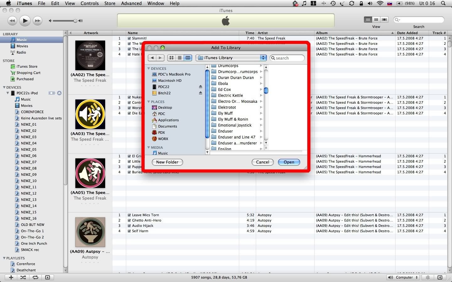Uncheck the Hate song checkbox
The width and height of the screenshot is (452, 282).
pyautogui.click(x=129, y=54)
